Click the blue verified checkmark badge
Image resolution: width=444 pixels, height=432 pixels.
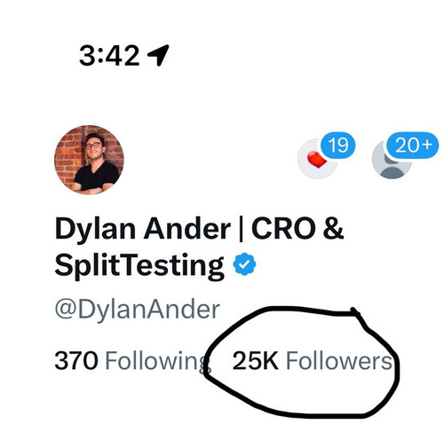[244, 264]
